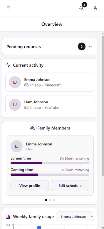
Task: Click 'In app - YouTube' status text
Action: point(45,108)
